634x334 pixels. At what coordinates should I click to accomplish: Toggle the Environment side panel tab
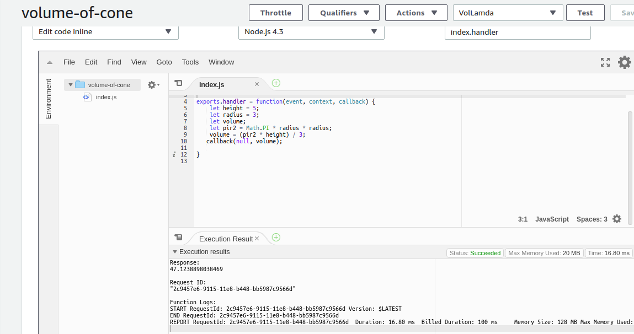(49, 99)
